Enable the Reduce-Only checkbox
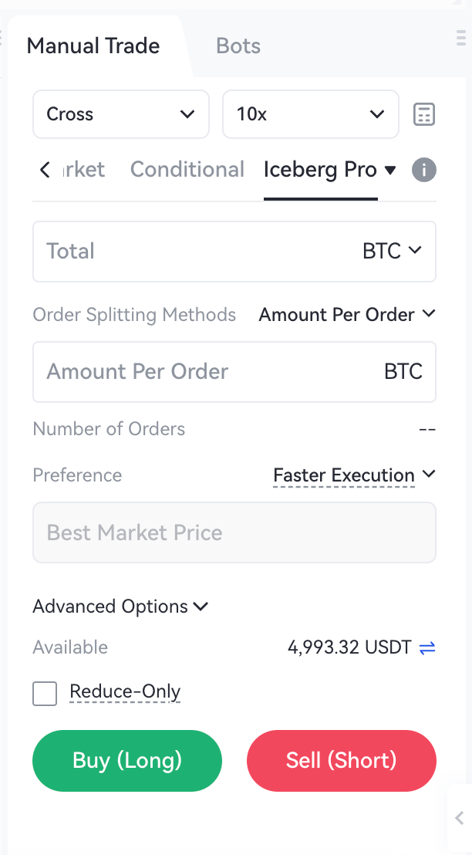 pos(45,693)
